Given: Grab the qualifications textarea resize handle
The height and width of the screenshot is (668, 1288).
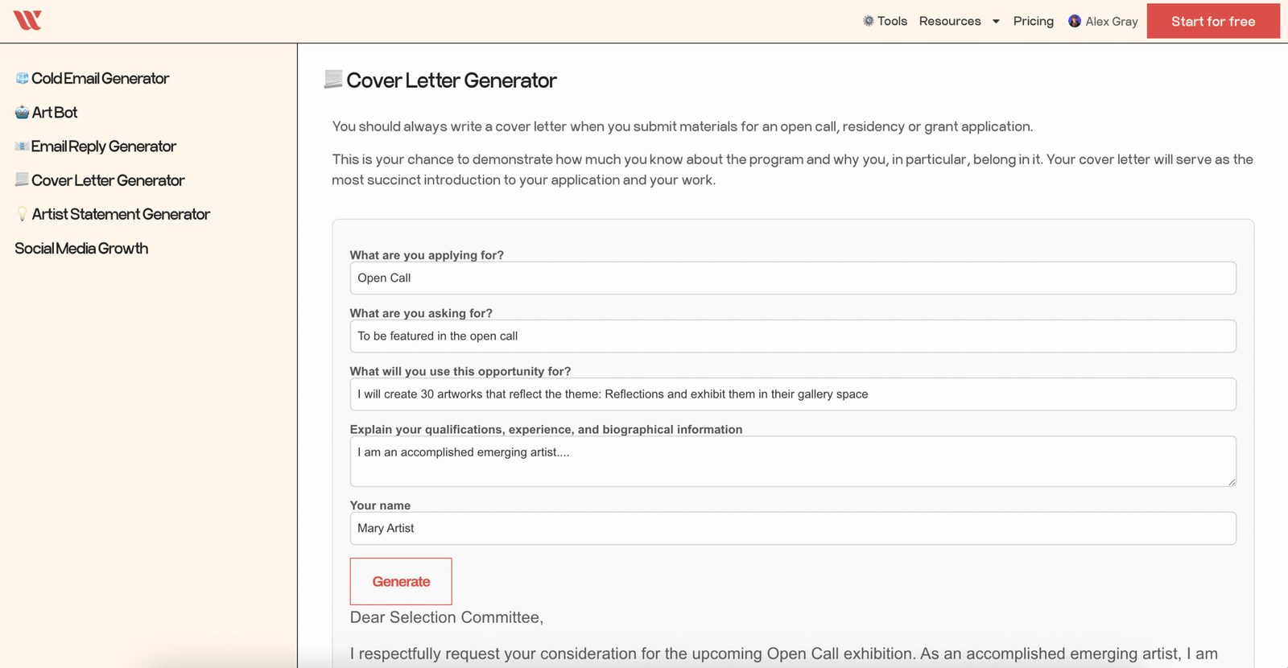Looking at the screenshot, I should click(1231, 481).
